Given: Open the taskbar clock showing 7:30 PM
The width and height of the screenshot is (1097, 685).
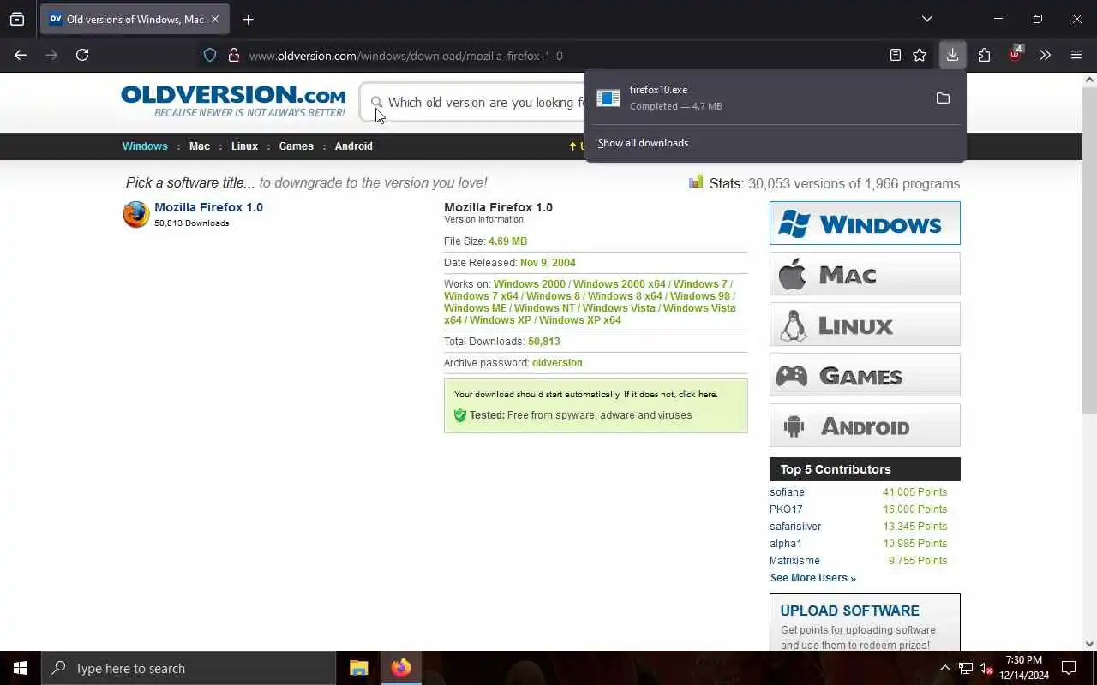Looking at the screenshot, I should click(x=1024, y=668).
